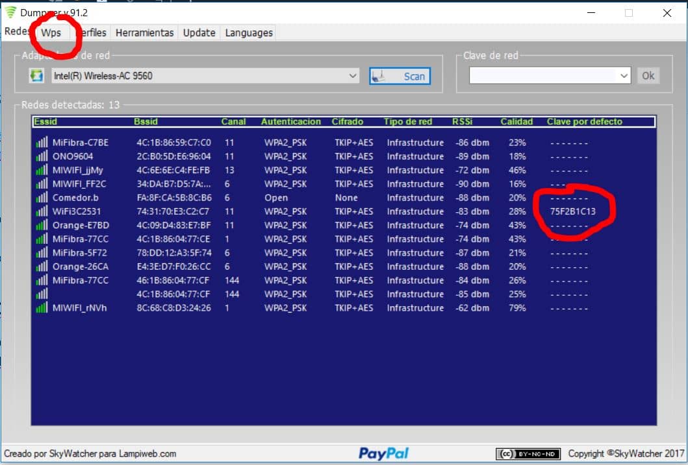688x465 pixels.
Task: Click signal icon of WiFi3C2531
Action: point(42,211)
